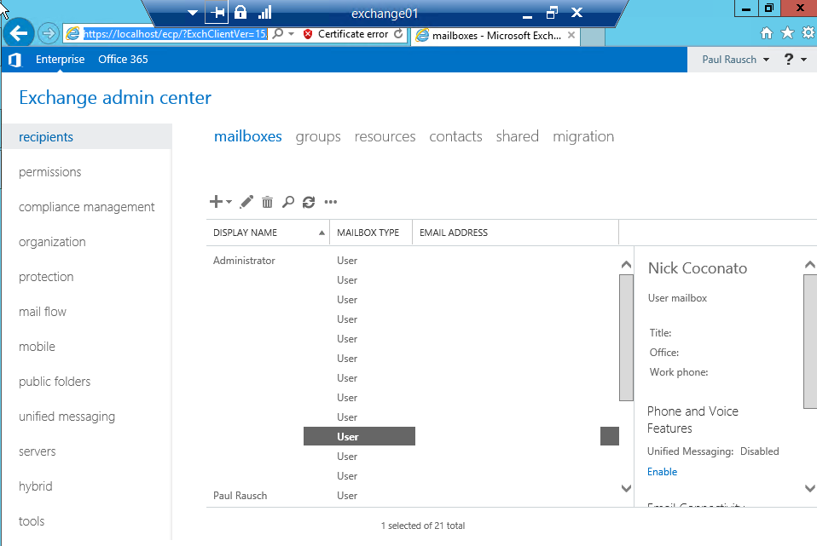Open the Office 365 link
817x546 pixels.
pos(123,60)
